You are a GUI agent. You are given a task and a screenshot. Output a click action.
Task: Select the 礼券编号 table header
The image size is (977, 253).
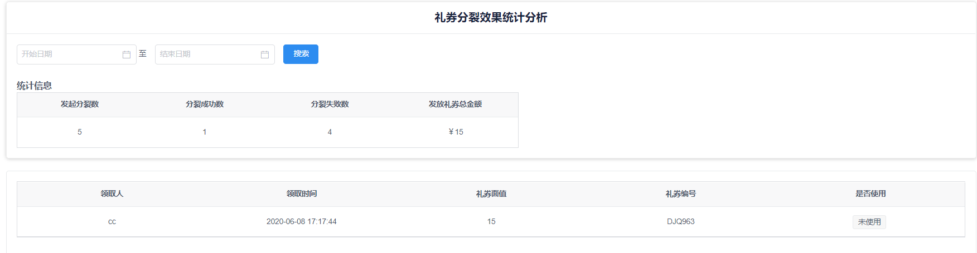pos(681,194)
